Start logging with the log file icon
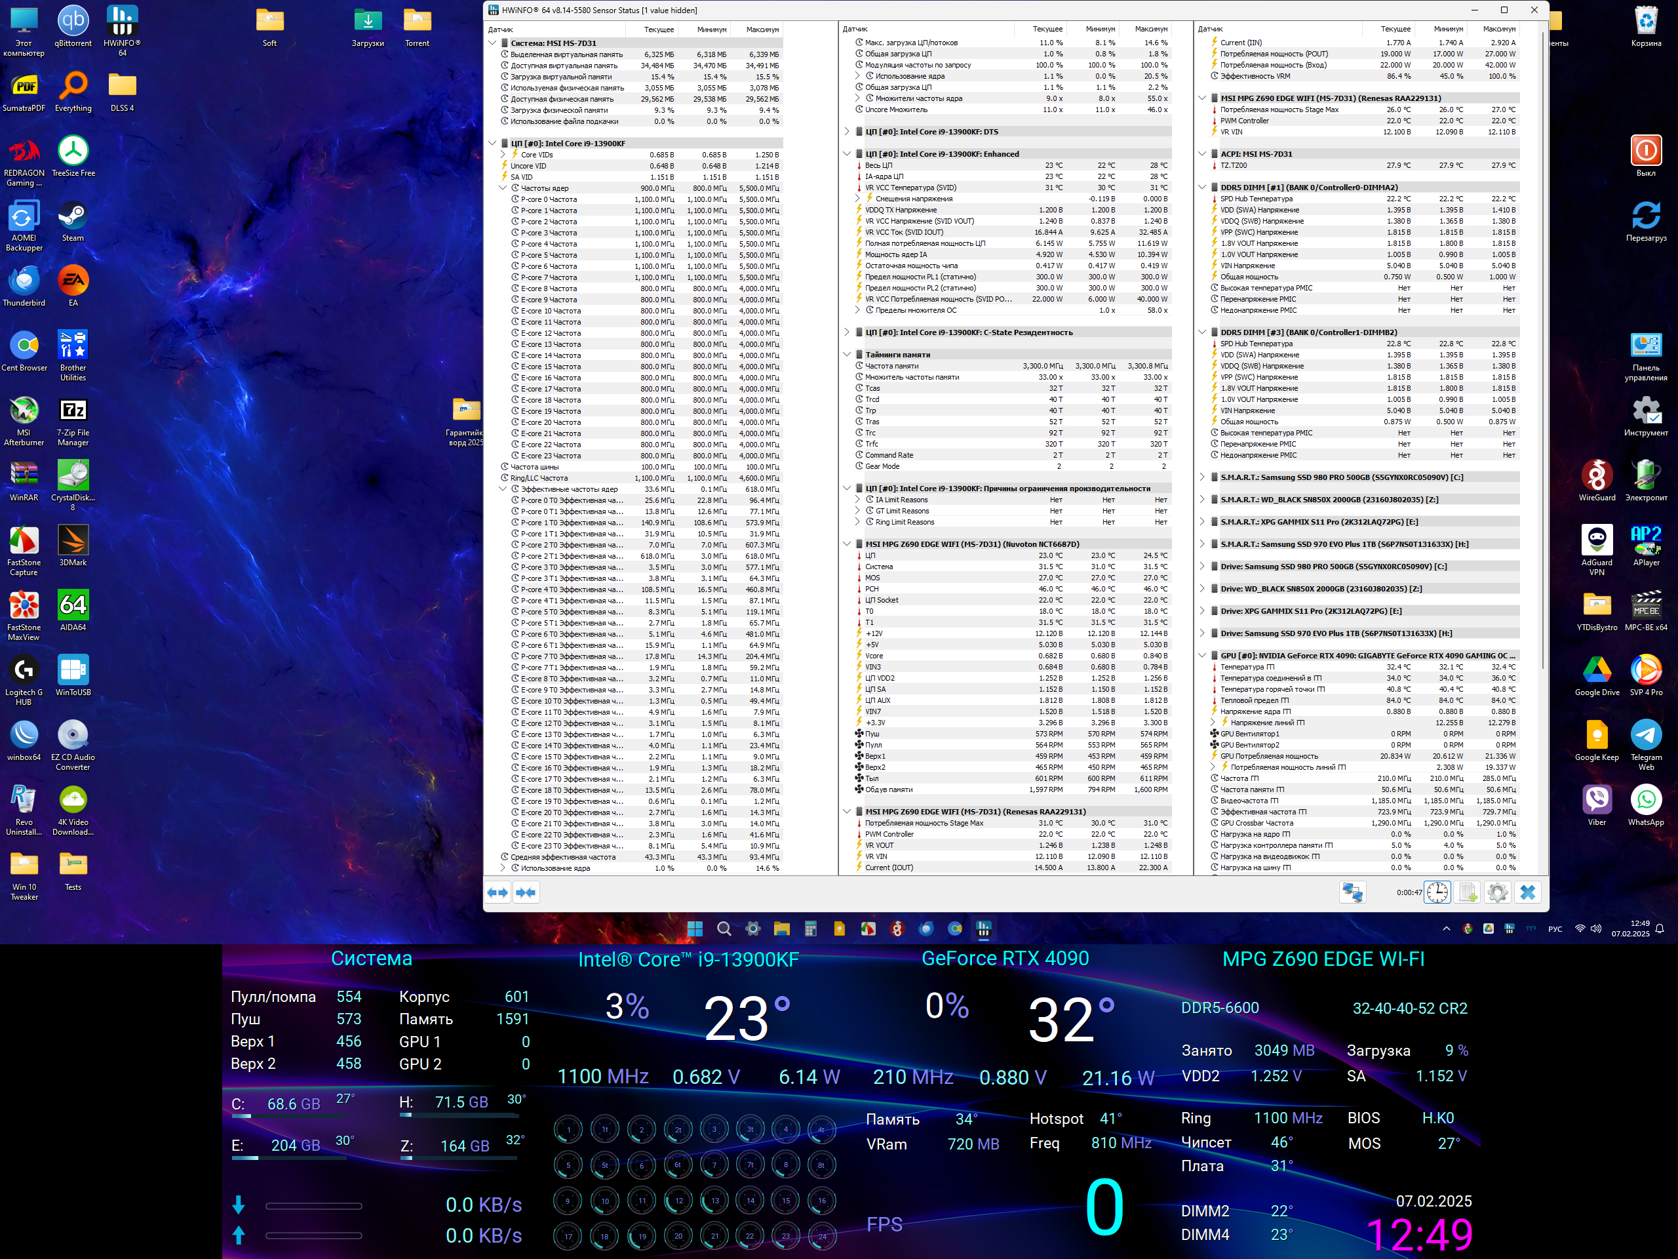 pyautogui.click(x=1468, y=892)
